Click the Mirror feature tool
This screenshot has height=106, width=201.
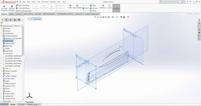94,11
